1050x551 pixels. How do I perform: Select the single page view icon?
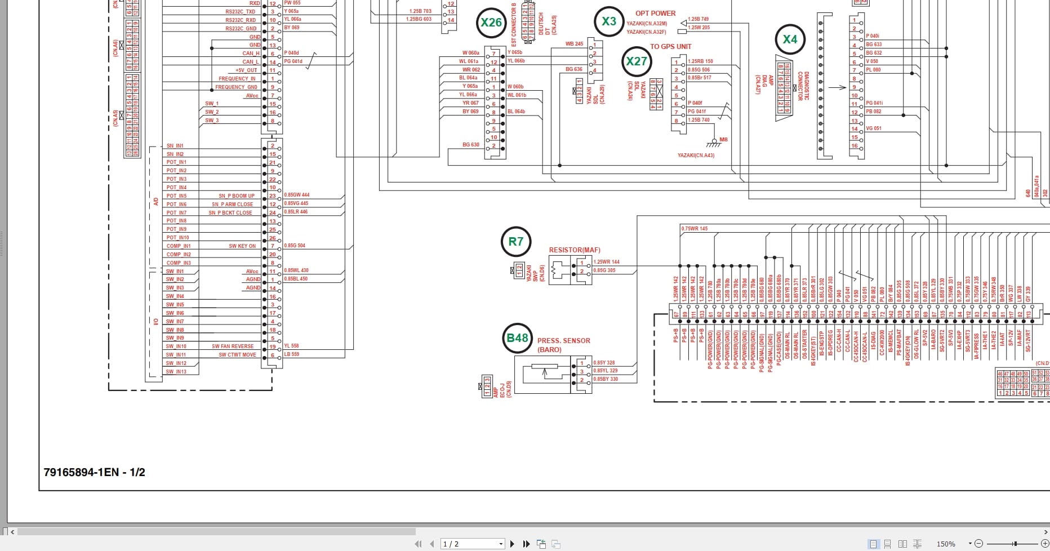coord(874,544)
